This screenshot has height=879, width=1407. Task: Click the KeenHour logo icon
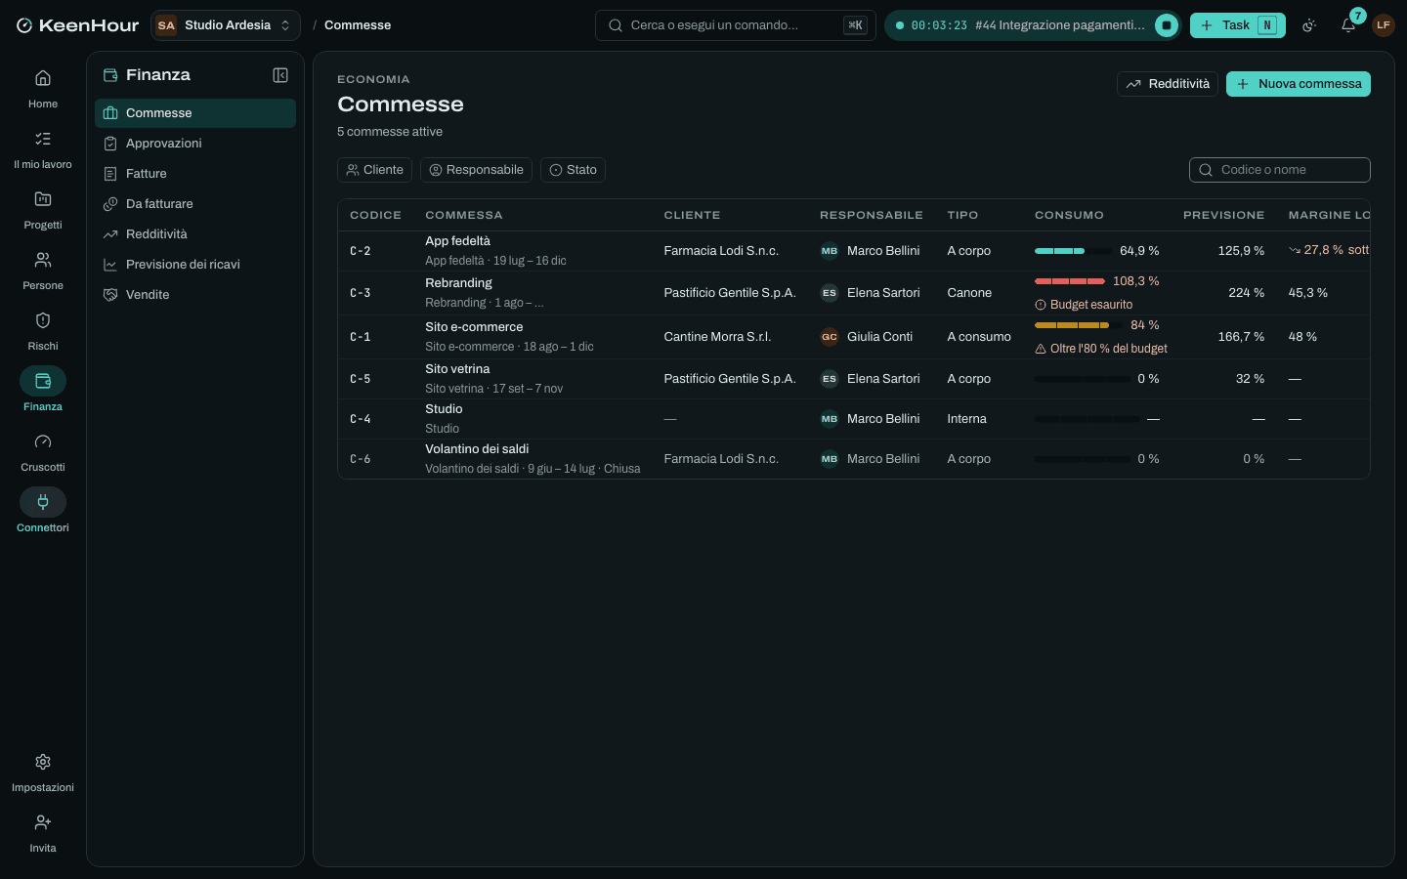(24, 25)
